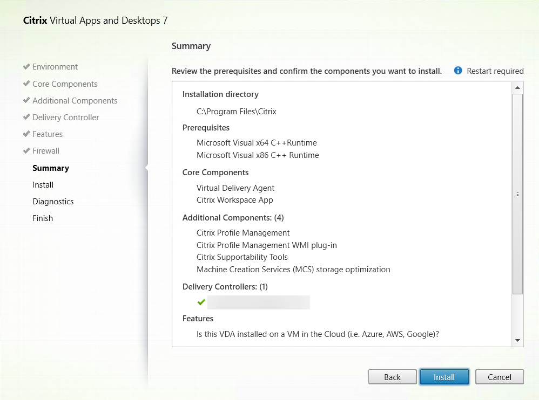This screenshot has width=539, height=400.
Task: Click the checkmark icon beside Firewall
Action: click(26, 150)
